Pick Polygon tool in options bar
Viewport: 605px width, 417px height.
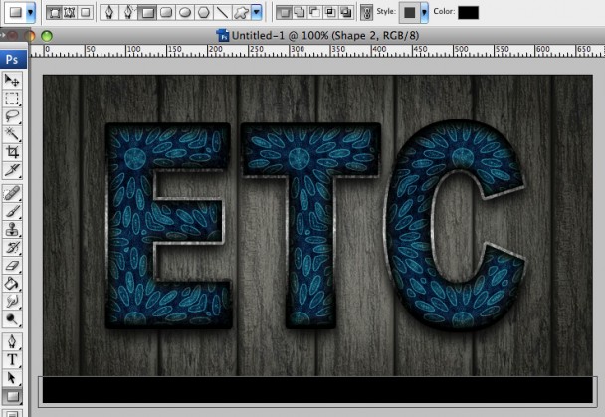coord(204,13)
